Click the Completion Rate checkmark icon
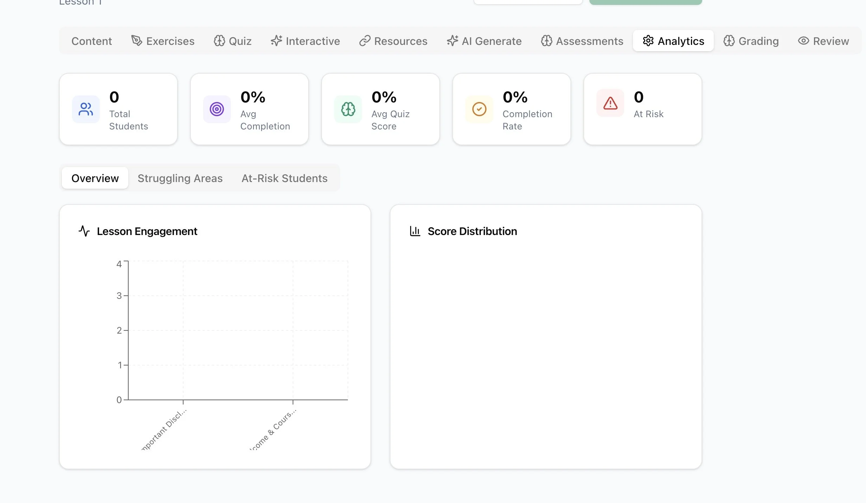The width and height of the screenshot is (866, 503). tap(479, 109)
